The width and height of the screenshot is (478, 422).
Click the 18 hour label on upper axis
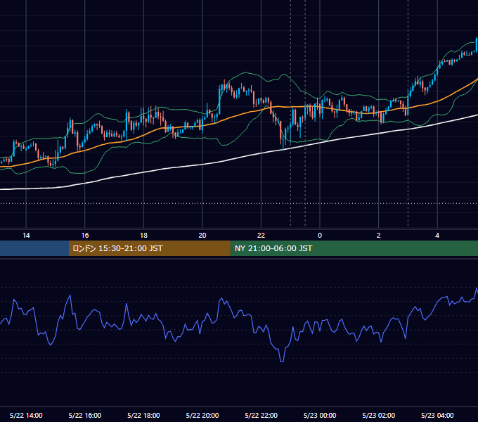143,236
